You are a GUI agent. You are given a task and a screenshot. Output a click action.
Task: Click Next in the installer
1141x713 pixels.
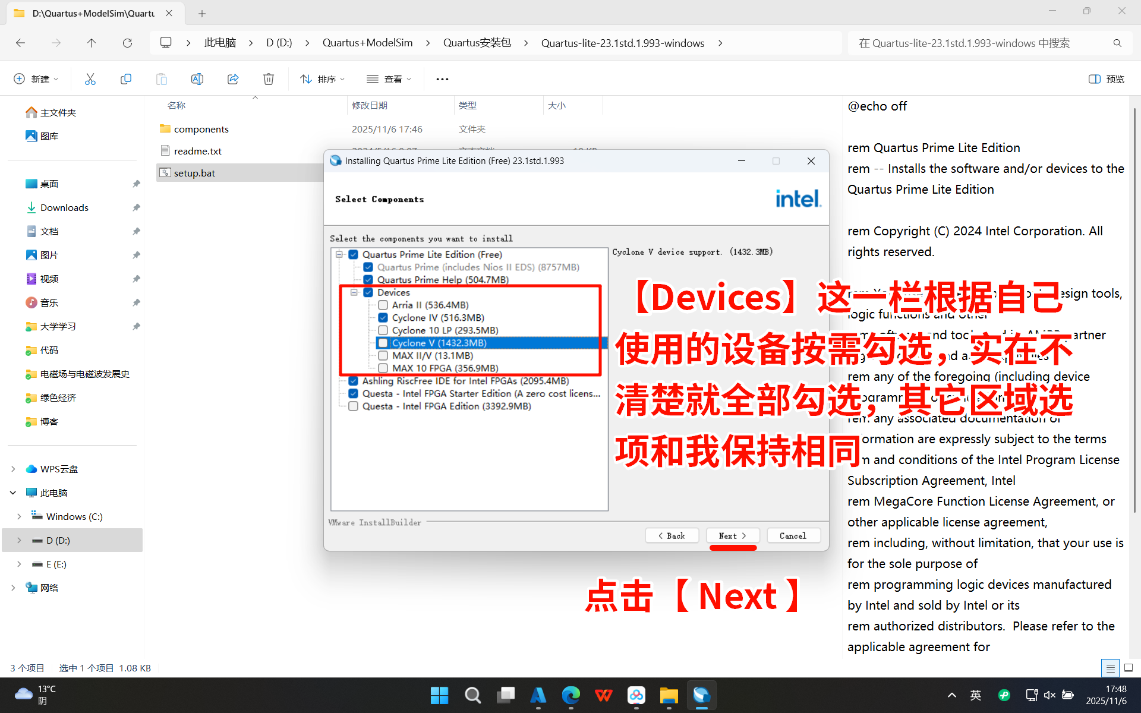733,536
